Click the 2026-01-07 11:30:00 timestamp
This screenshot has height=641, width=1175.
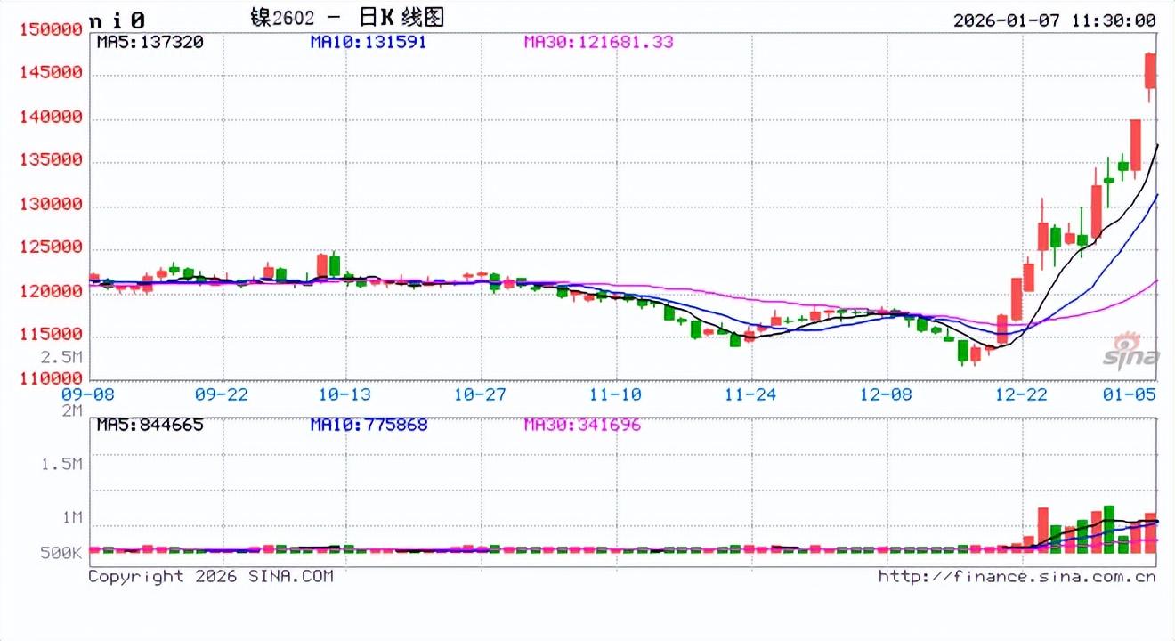[x=1054, y=20]
